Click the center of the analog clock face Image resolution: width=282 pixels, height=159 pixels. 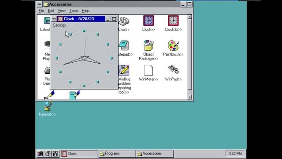pyautogui.click(x=84, y=58)
